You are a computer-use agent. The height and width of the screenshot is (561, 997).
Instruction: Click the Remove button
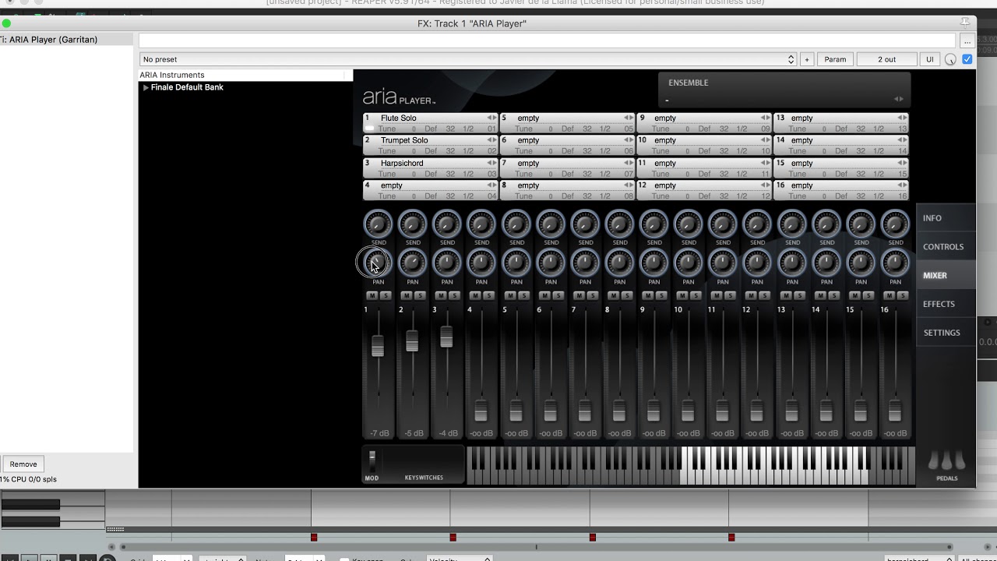click(x=23, y=464)
